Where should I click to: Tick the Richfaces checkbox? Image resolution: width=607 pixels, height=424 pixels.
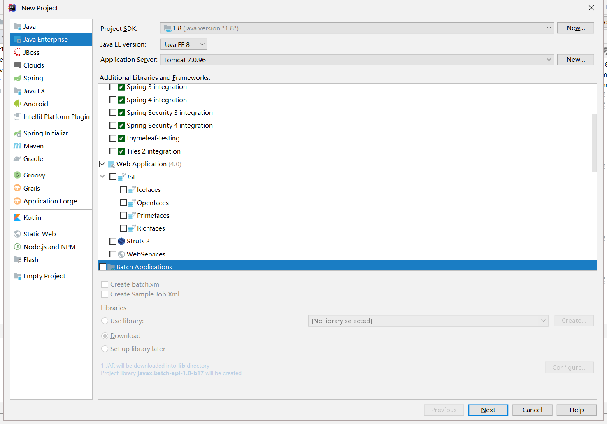(x=123, y=228)
